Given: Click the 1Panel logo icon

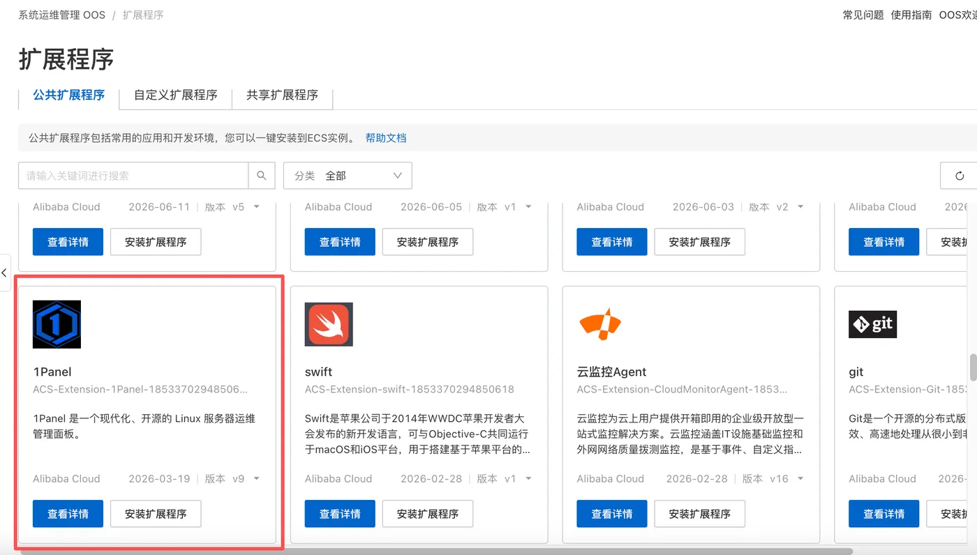Looking at the screenshot, I should coord(57,324).
